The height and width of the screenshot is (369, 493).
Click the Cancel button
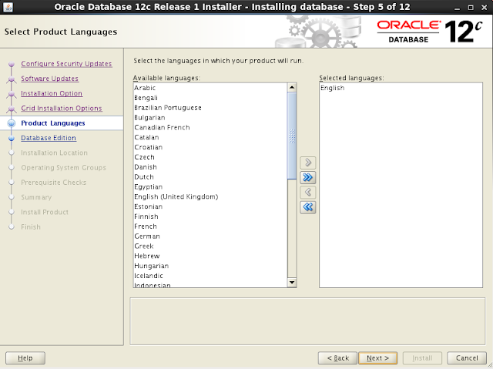[x=467, y=358]
